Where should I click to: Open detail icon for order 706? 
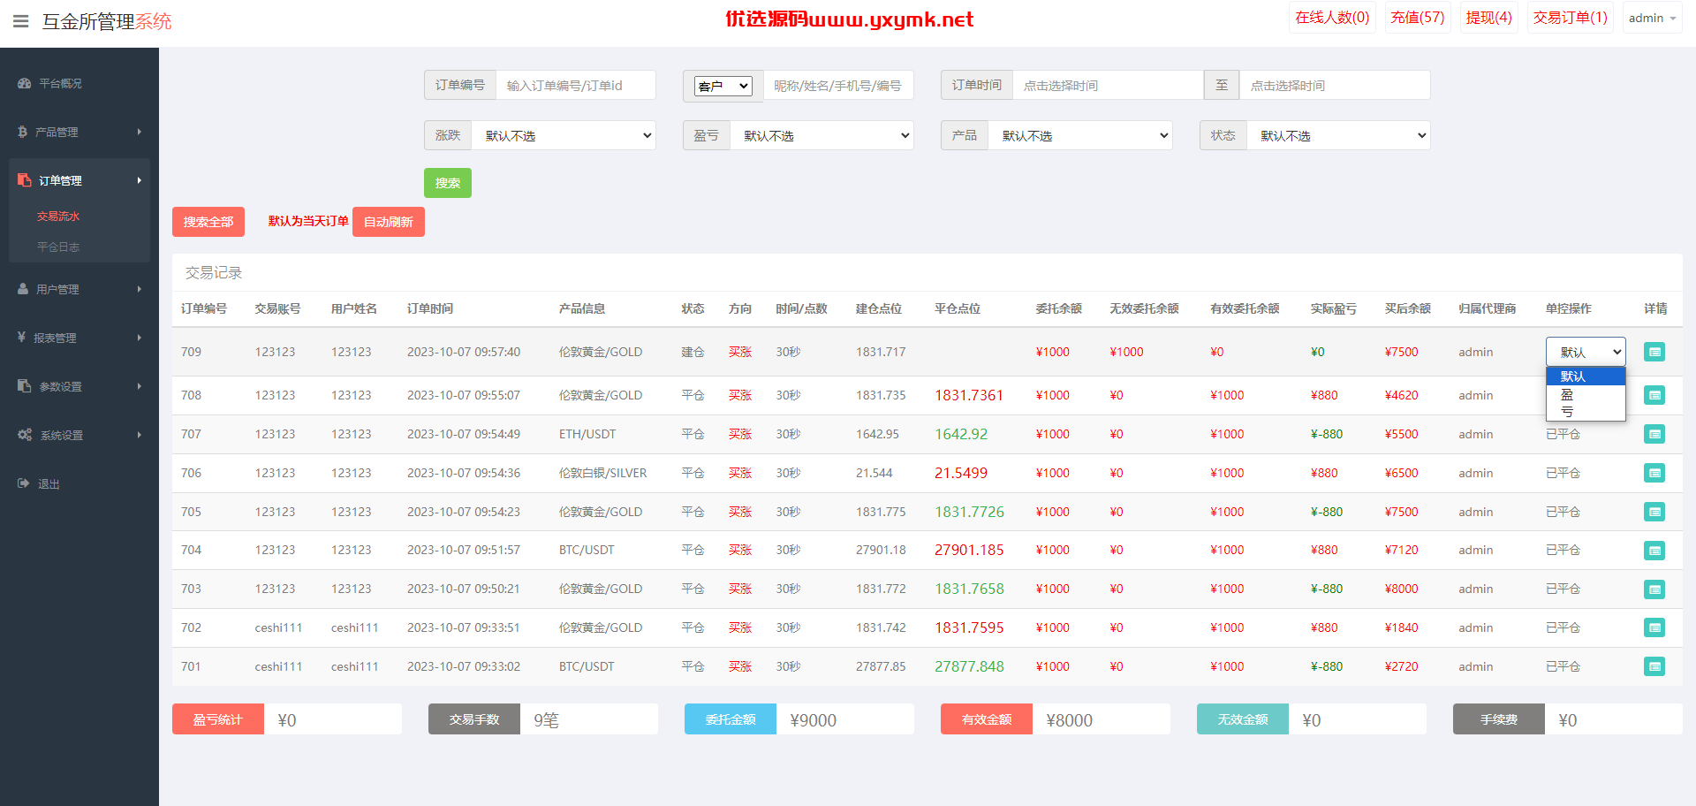point(1654,473)
